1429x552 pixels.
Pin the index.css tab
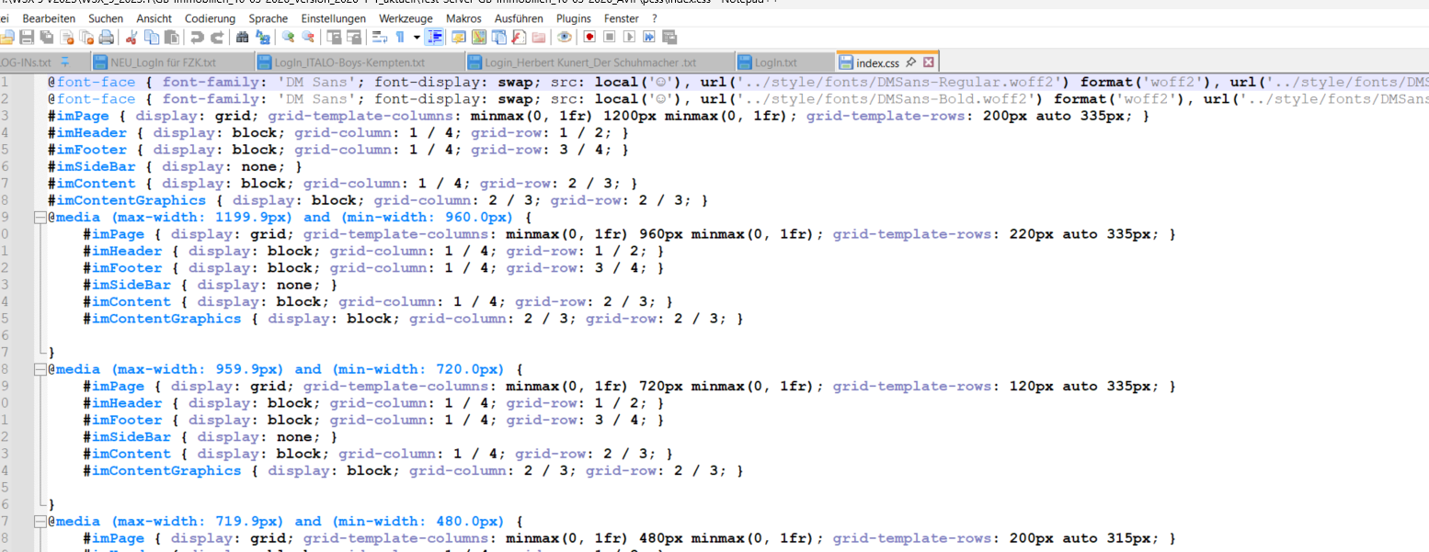(x=910, y=63)
